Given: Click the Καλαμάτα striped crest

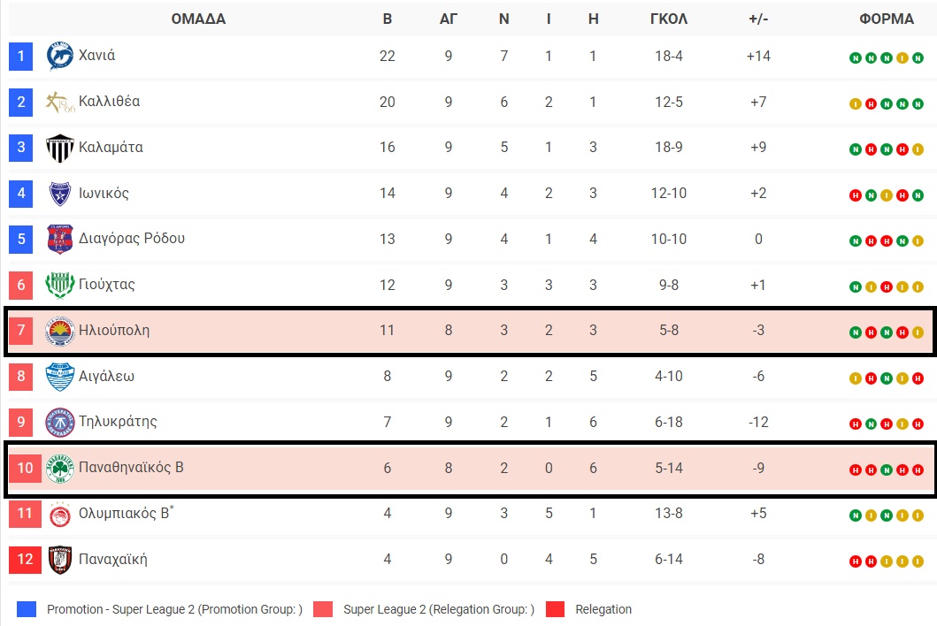Looking at the screenshot, I should [x=60, y=148].
